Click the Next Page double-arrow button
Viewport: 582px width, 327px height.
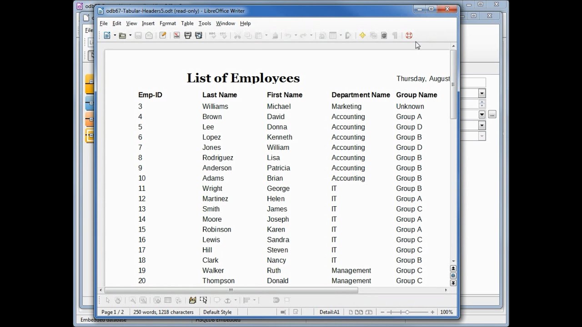(453, 283)
